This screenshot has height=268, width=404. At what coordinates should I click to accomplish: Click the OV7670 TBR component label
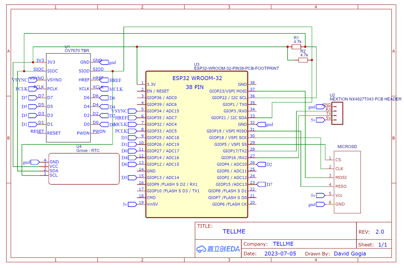[x=77, y=51]
